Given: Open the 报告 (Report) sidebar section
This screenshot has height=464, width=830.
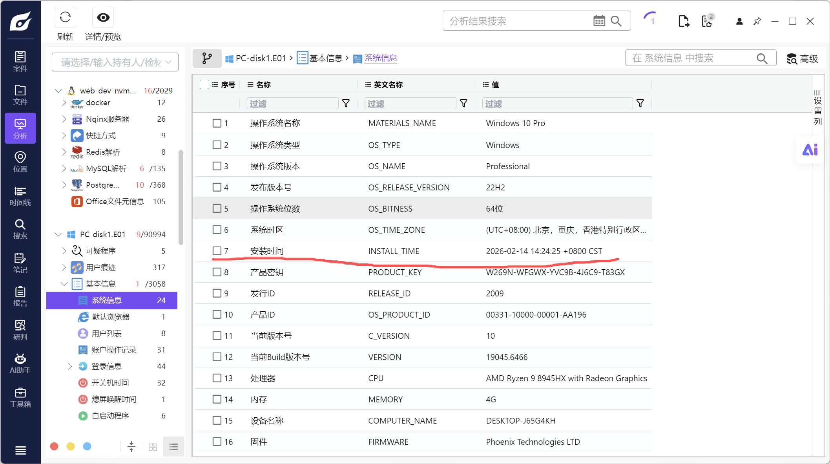Looking at the screenshot, I should tap(20, 296).
